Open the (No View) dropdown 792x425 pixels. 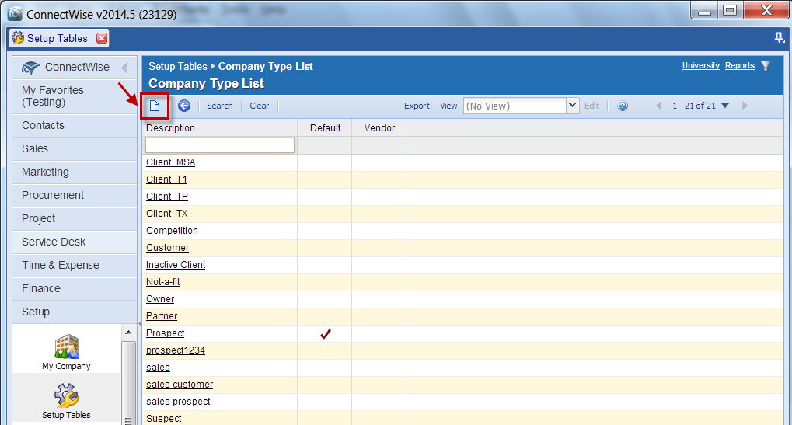coord(572,106)
